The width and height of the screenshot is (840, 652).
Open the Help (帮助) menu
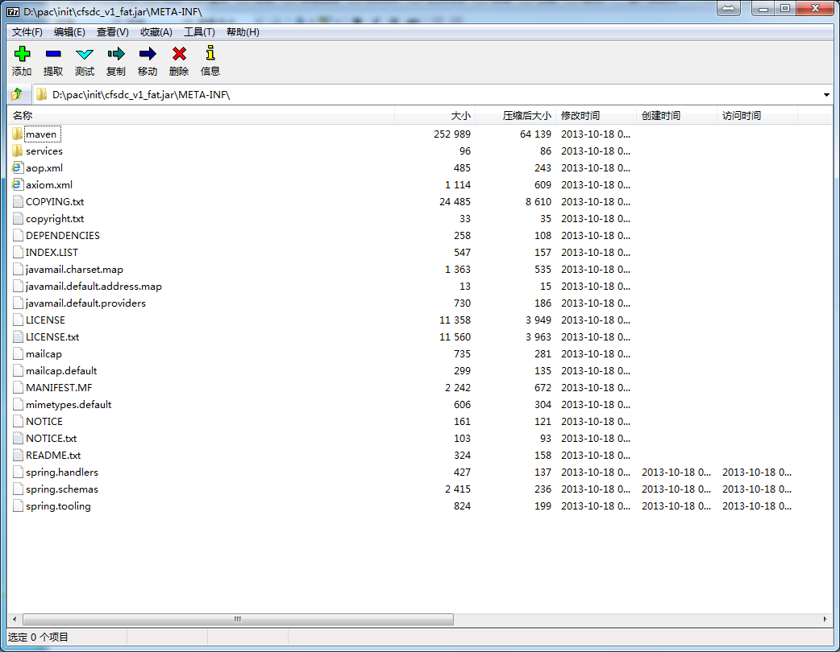click(243, 32)
